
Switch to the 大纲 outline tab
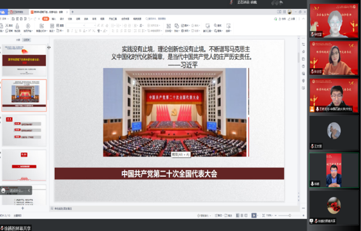pos(18,40)
